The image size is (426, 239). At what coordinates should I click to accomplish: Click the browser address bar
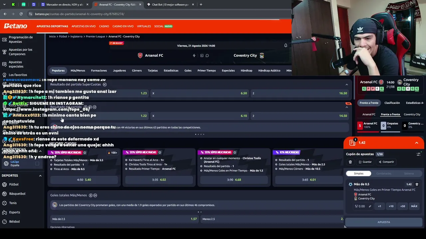(160, 14)
